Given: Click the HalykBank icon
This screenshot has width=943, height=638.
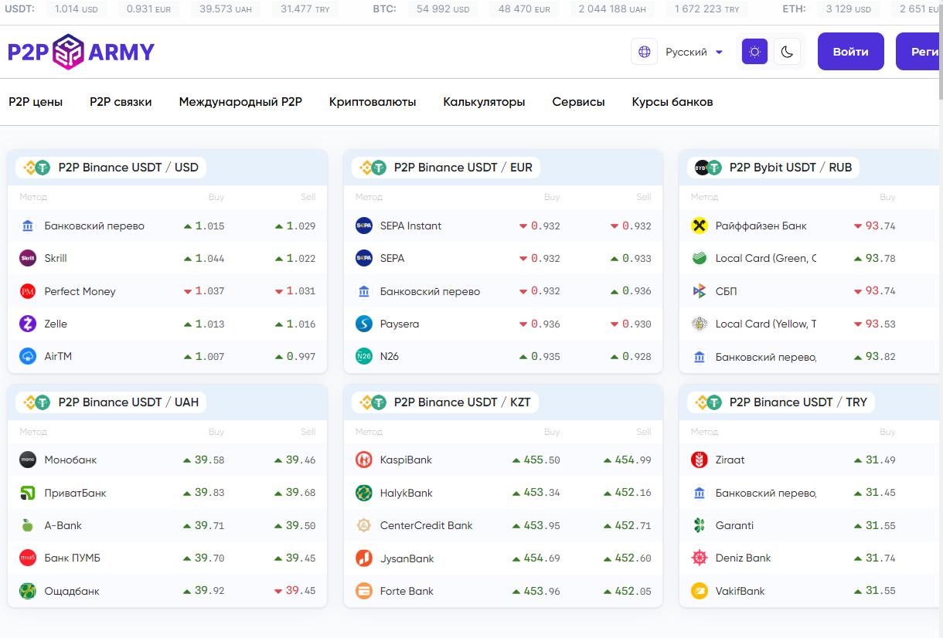Looking at the screenshot, I should click(363, 493).
